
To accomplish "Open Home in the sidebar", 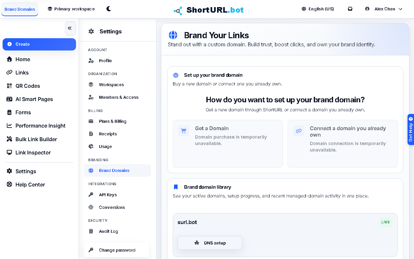I will pos(39,59).
